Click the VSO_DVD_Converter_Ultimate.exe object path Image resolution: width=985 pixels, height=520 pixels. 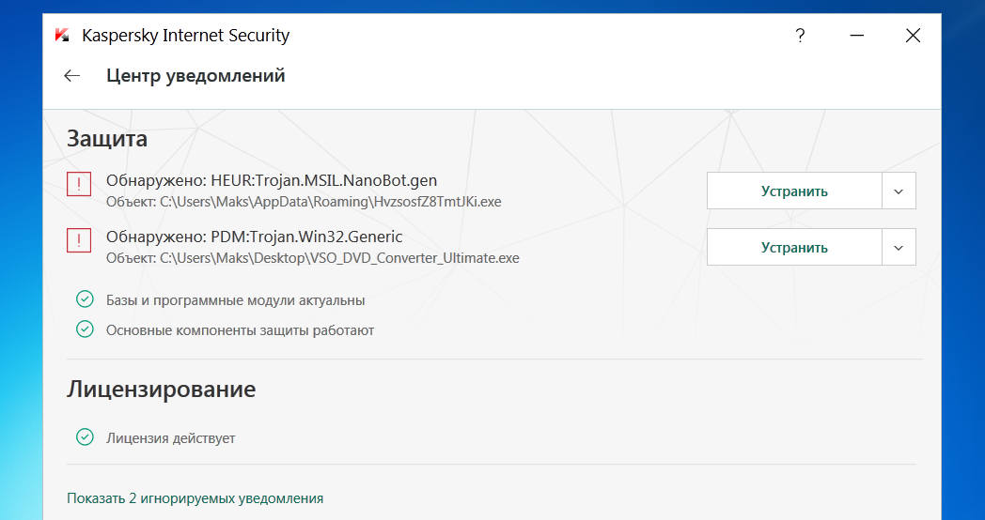click(312, 257)
